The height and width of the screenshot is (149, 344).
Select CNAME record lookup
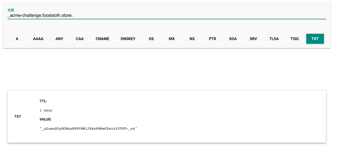[102, 39]
